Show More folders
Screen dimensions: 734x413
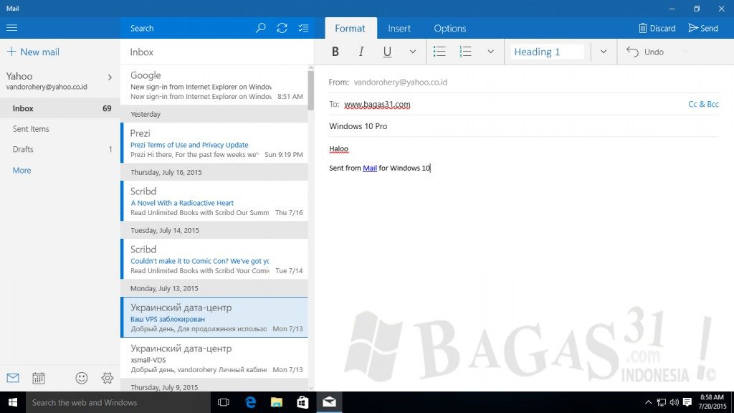22,171
